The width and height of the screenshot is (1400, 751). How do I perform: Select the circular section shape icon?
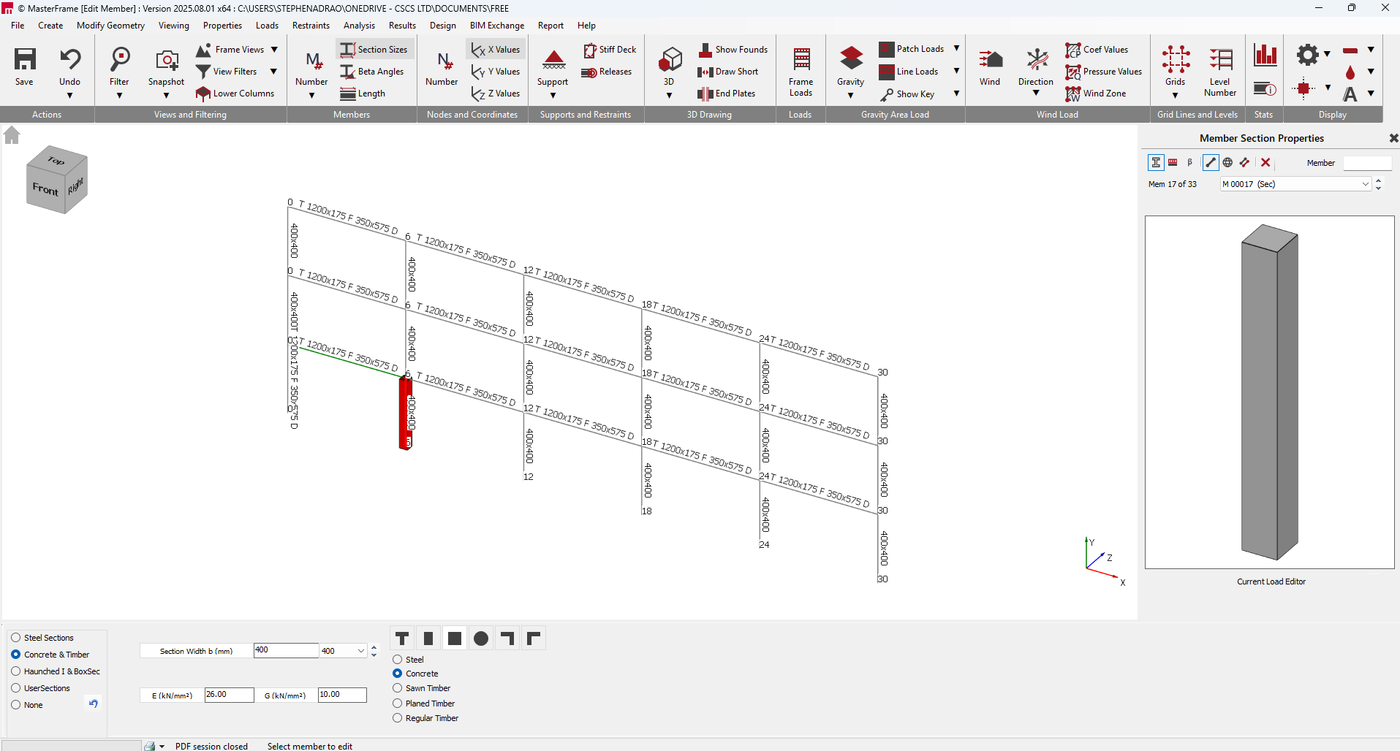click(x=481, y=638)
